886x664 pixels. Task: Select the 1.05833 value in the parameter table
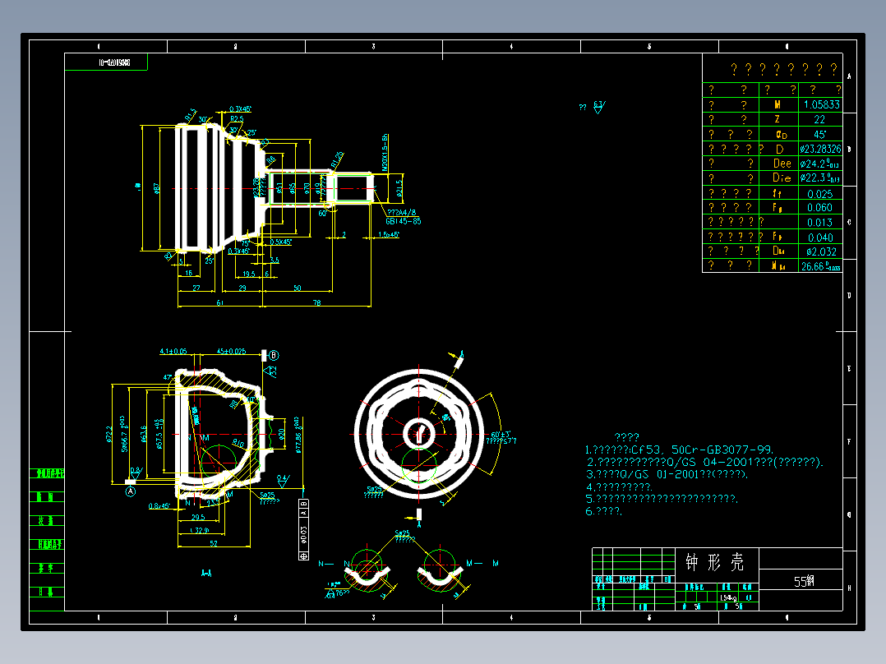pyautogui.click(x=821, y=104)
